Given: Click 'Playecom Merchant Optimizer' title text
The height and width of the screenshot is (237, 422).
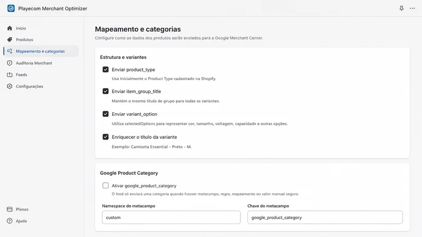Looking at the screenshot, I should click(53, 8).
